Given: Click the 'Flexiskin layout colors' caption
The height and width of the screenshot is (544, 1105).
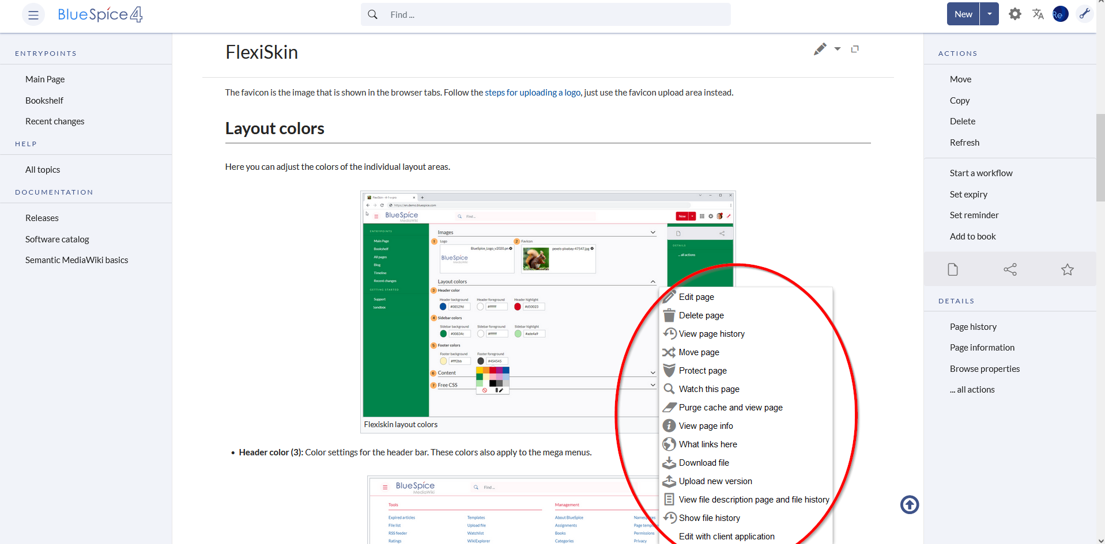Looking at the screenshot, I should pos(401,425).
